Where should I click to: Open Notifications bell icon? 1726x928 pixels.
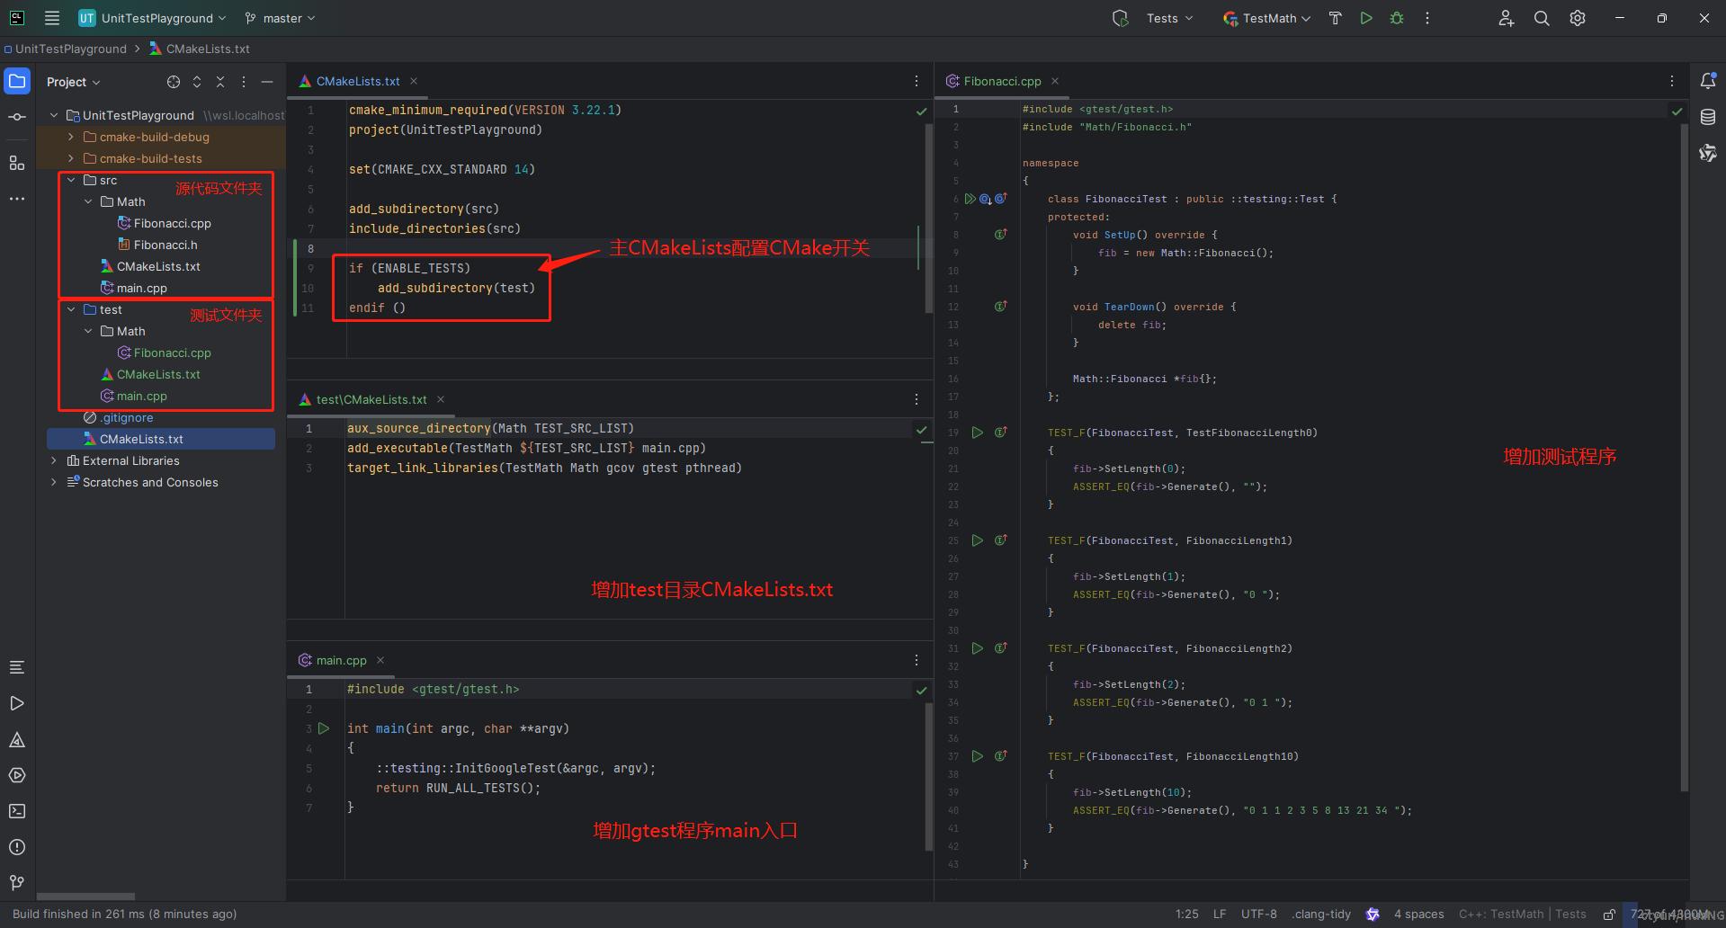point(1708,81)
